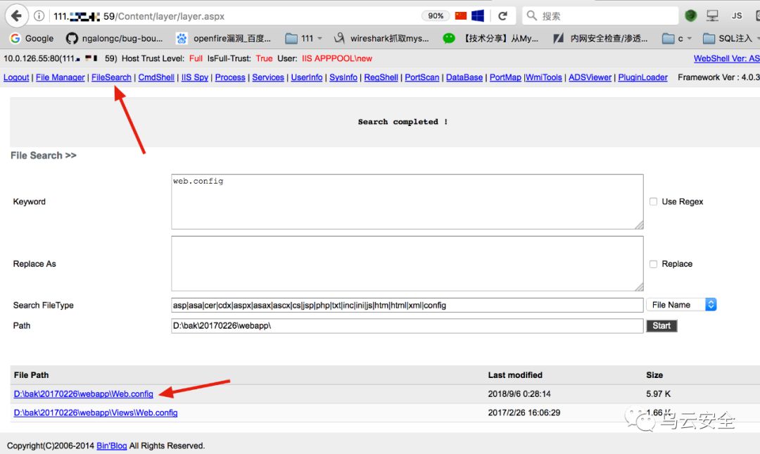760x454 pixels.
Task: Enable the Use Regex checkbox
Action: 653,201
